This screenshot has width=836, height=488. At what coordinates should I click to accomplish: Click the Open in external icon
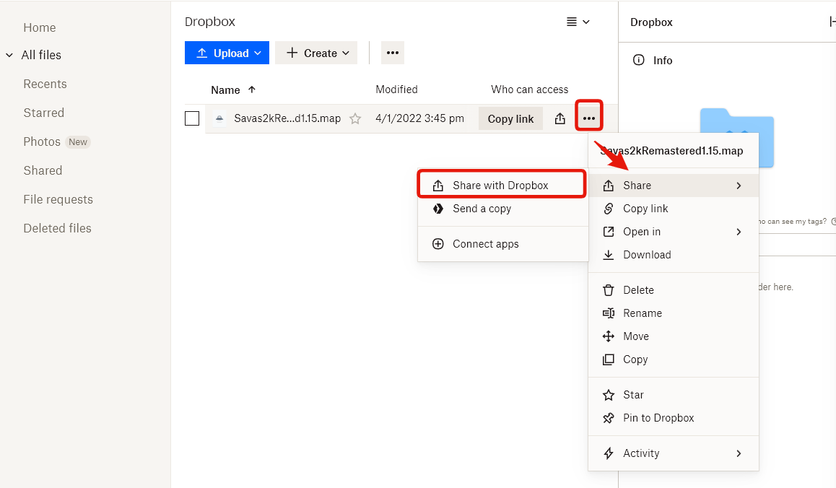pos(609,232)
